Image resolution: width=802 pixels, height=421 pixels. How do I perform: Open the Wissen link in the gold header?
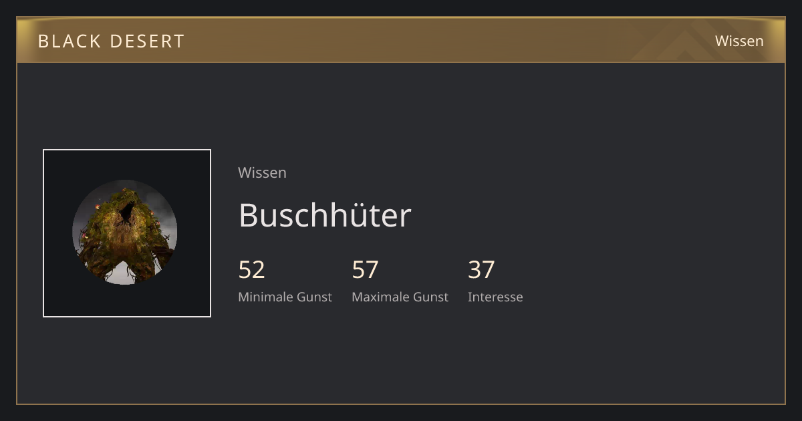(739, 41)
